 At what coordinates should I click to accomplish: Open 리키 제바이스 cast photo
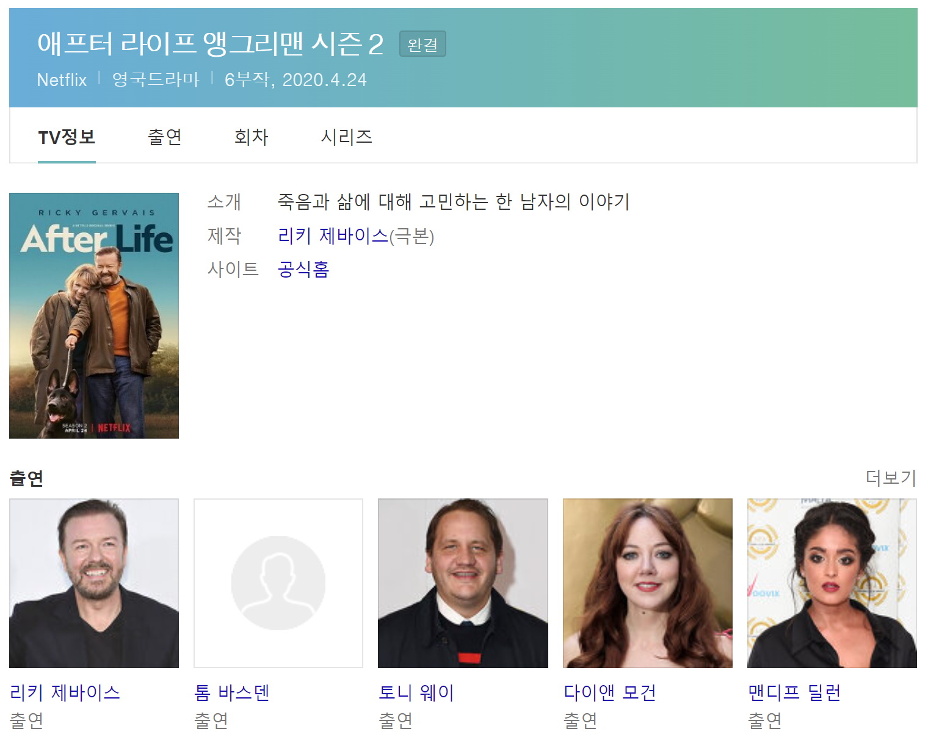coord(94,583)
